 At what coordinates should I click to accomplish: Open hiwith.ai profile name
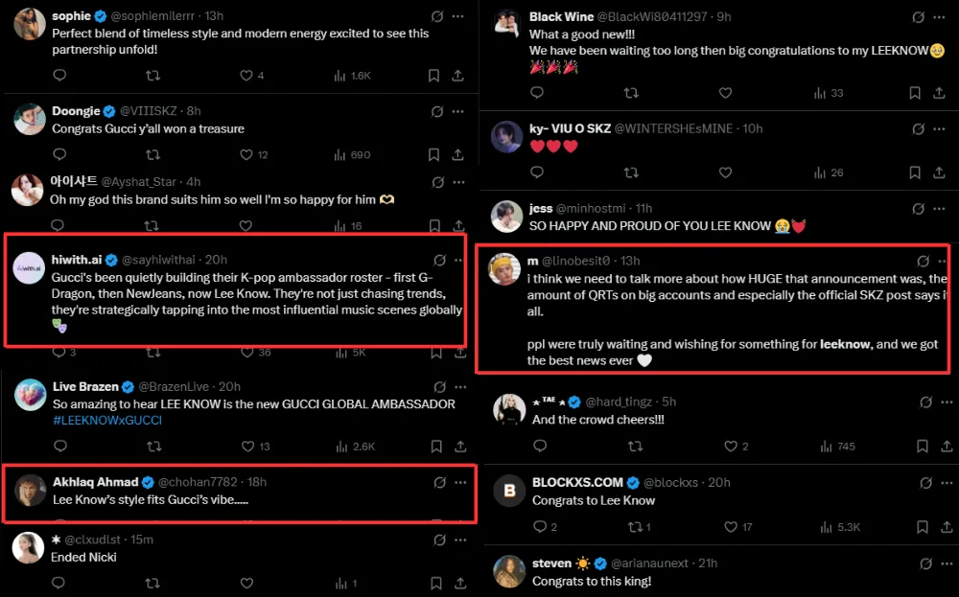(77, 260)
